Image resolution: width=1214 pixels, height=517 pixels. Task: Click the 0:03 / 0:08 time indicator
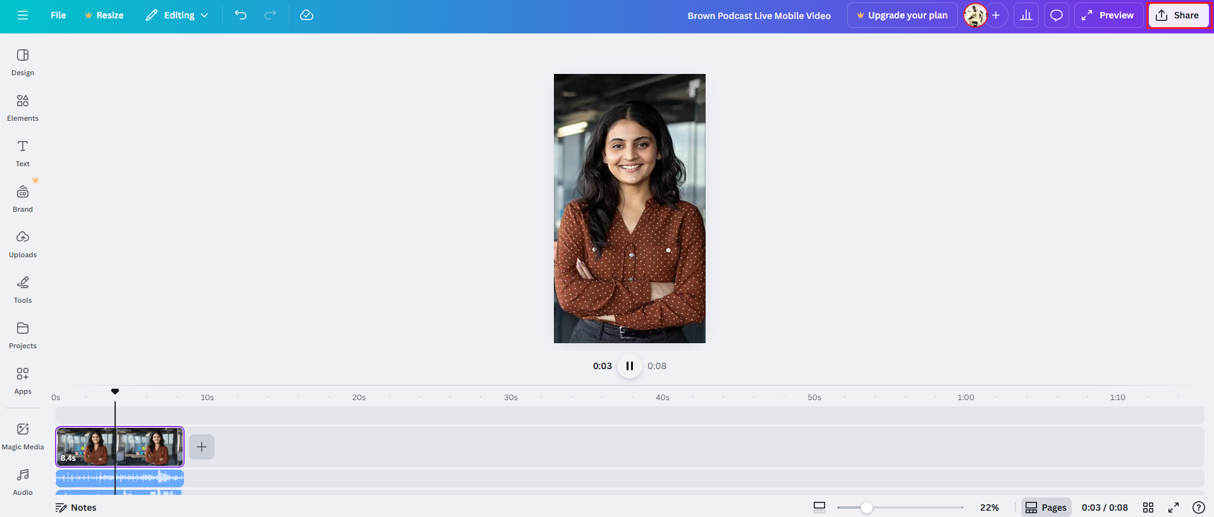(1105, 508)
